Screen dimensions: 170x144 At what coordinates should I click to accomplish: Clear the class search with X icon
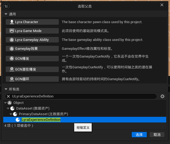pyautogui.click(x=8, y=96)
